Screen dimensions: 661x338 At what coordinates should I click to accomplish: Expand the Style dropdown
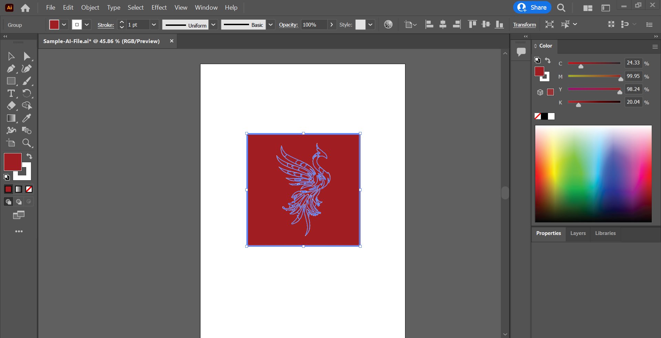click(370, 24)
